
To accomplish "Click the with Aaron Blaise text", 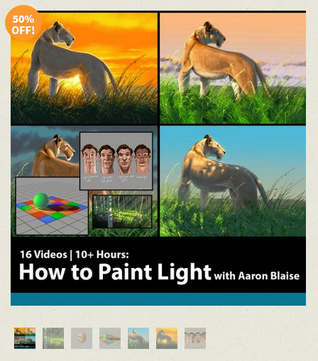I will [257, 276].
